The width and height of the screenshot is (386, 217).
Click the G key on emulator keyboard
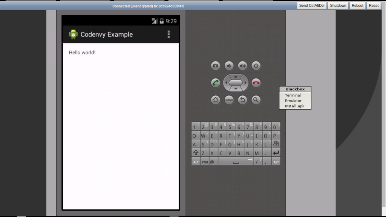pyautogui.click(x=231, y=144)
